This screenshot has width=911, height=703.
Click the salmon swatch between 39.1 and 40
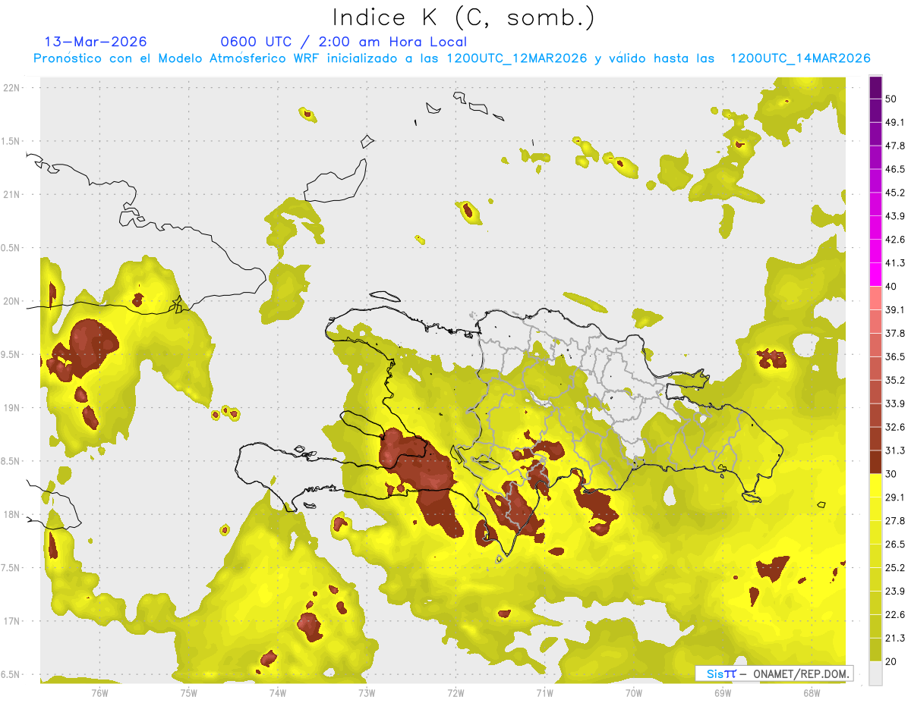coord(875,298)
